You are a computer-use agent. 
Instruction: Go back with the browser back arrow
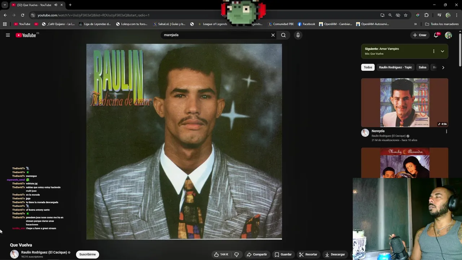(5, 15)
